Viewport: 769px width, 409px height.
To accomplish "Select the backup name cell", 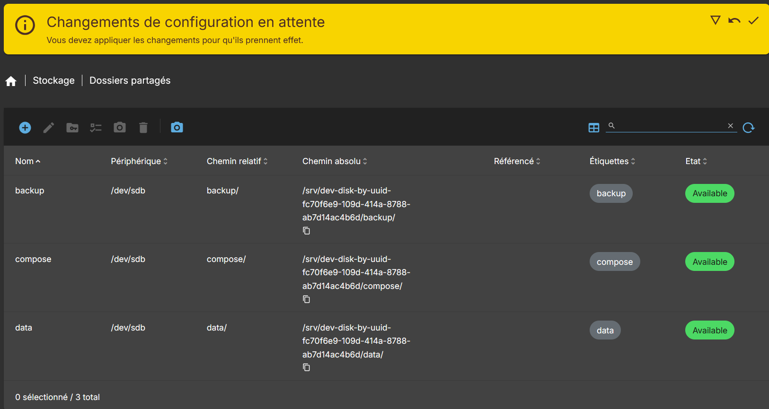I will 30,191.
